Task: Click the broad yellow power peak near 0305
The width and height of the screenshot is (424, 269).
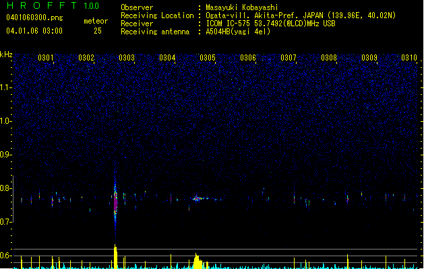Action: pyautogui.click(x=198, y=261)
